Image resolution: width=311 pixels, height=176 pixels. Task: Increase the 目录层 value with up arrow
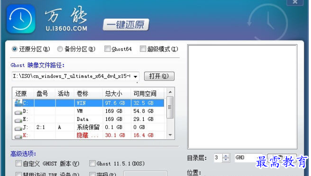point(226,156)
